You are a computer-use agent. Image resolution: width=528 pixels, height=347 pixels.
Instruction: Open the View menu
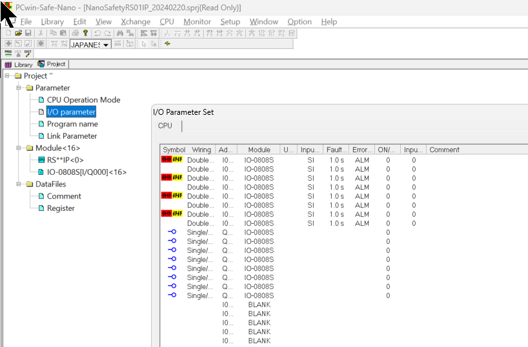coord(103,22)
